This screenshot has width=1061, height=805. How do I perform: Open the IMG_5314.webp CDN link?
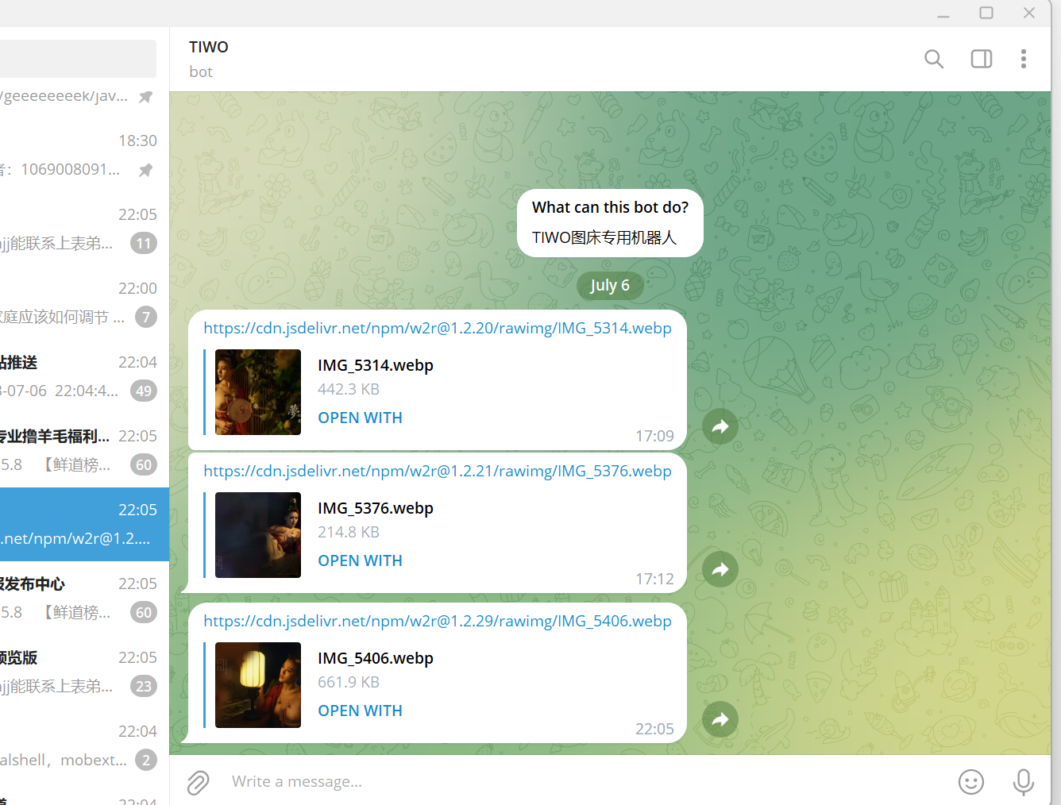(x=438, y=328)
